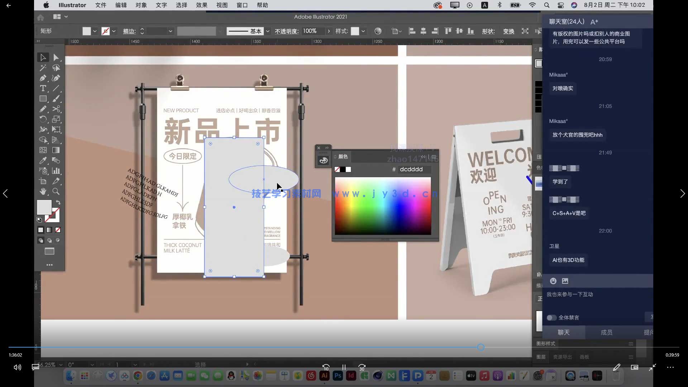Select the Zoom magnifier tool
Image resolution: width=688 pixels, height=387 pixels.
tap(56, 191)
